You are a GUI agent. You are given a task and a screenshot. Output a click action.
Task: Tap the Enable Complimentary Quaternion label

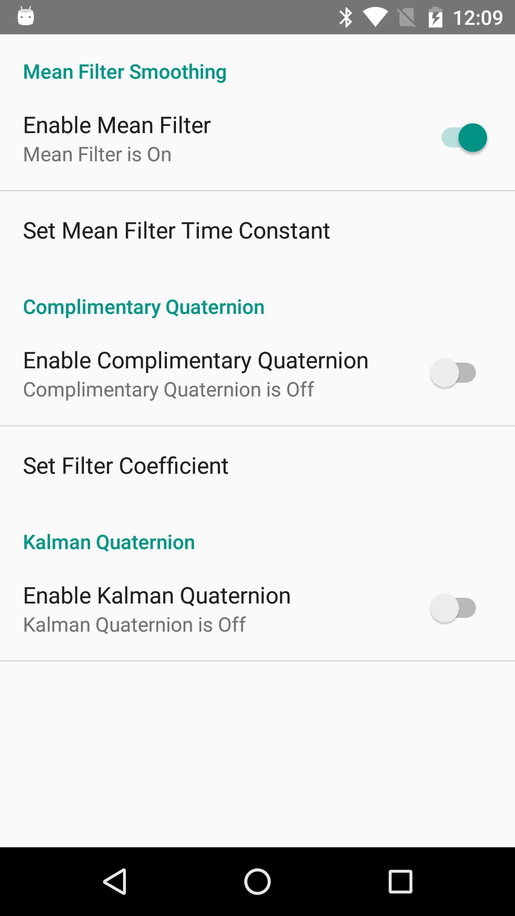(196, 361)
